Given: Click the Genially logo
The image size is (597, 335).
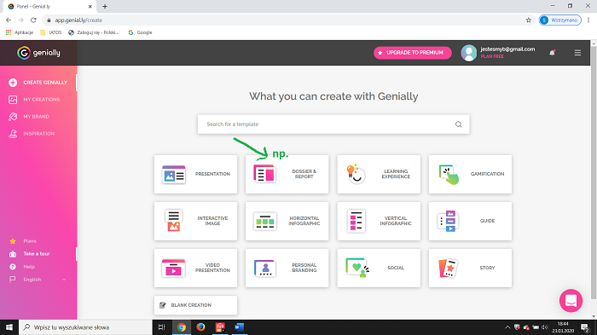Looking at the screenshot, I should click(x=39, y=53).
